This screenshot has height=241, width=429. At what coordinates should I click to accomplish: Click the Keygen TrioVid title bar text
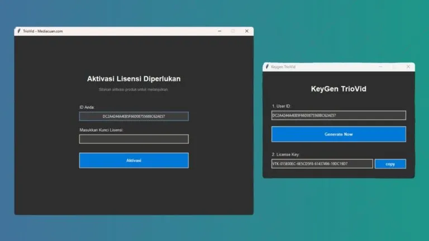pos(283,67)
